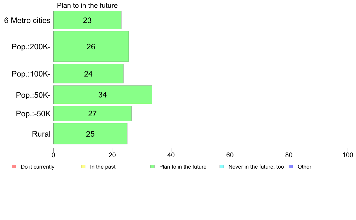Select the Pop.:100K- bar showing 24

coord(88,74)
